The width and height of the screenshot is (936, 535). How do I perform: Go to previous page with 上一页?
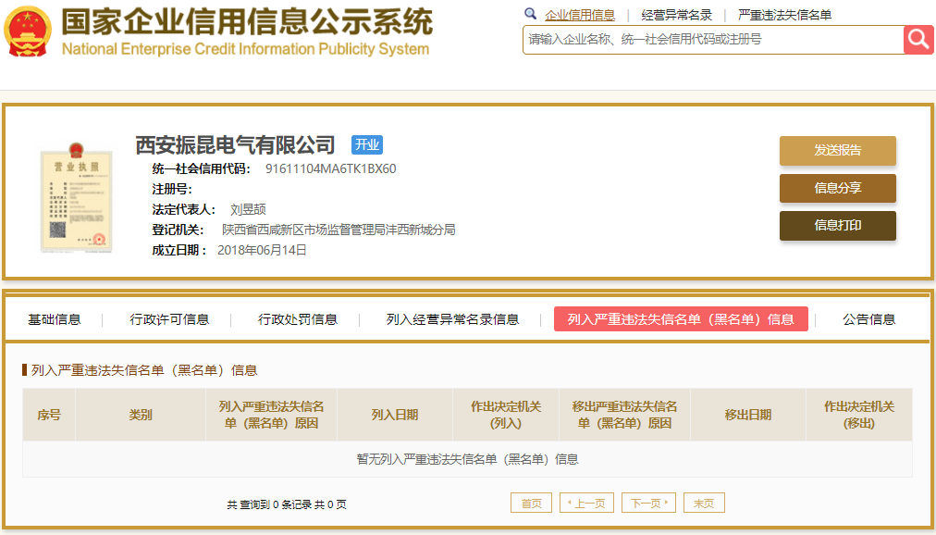[x=586, y=503]
